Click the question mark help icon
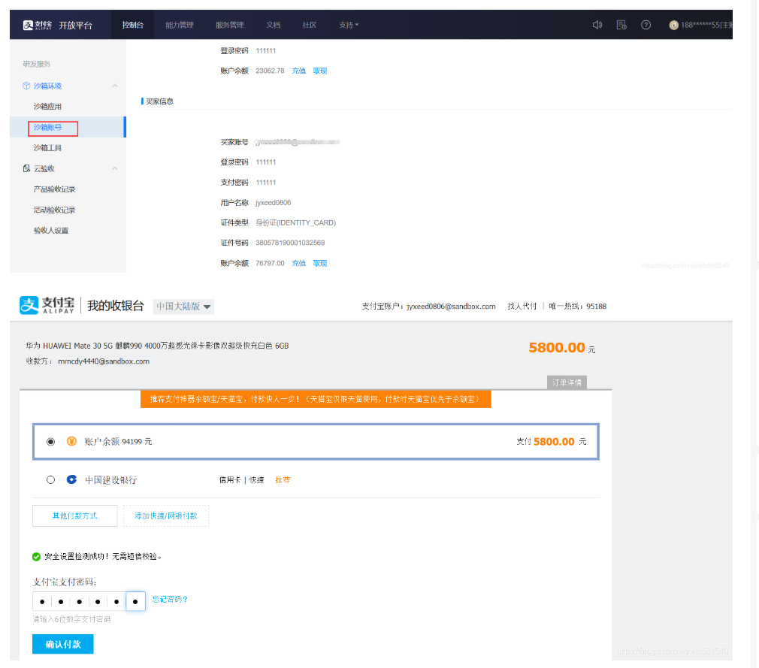This screenshot has width=759, height=668. (x=646, y=25)
